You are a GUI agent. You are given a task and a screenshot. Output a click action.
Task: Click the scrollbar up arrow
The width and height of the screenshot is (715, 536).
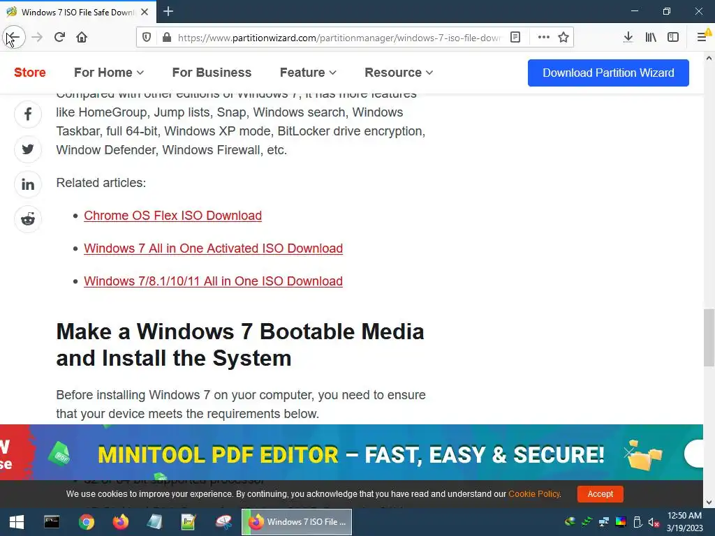709,58
